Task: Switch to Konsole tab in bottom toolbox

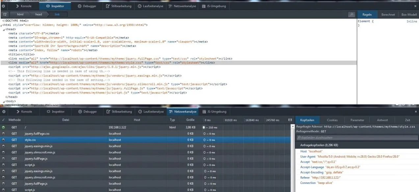Action: pyautogui.click(x=24, y=112)
